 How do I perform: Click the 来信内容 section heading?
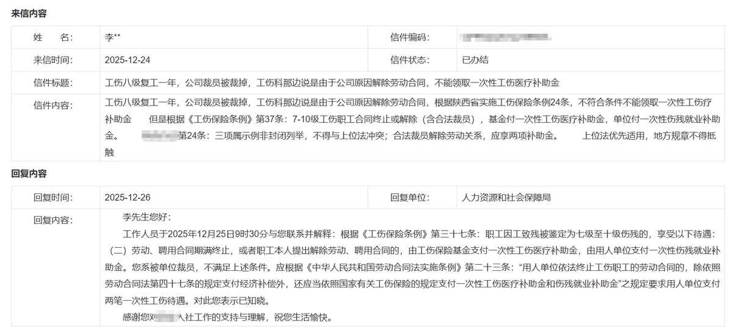(29, 13)
